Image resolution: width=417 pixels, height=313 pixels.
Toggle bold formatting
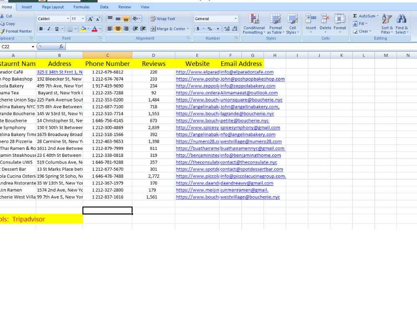[x=41, y=28]
